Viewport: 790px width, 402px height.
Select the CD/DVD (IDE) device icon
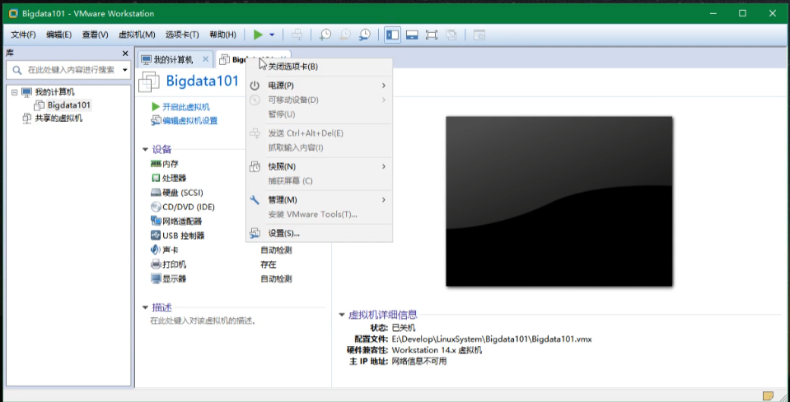pyautogui.click(x=156, y=207)
